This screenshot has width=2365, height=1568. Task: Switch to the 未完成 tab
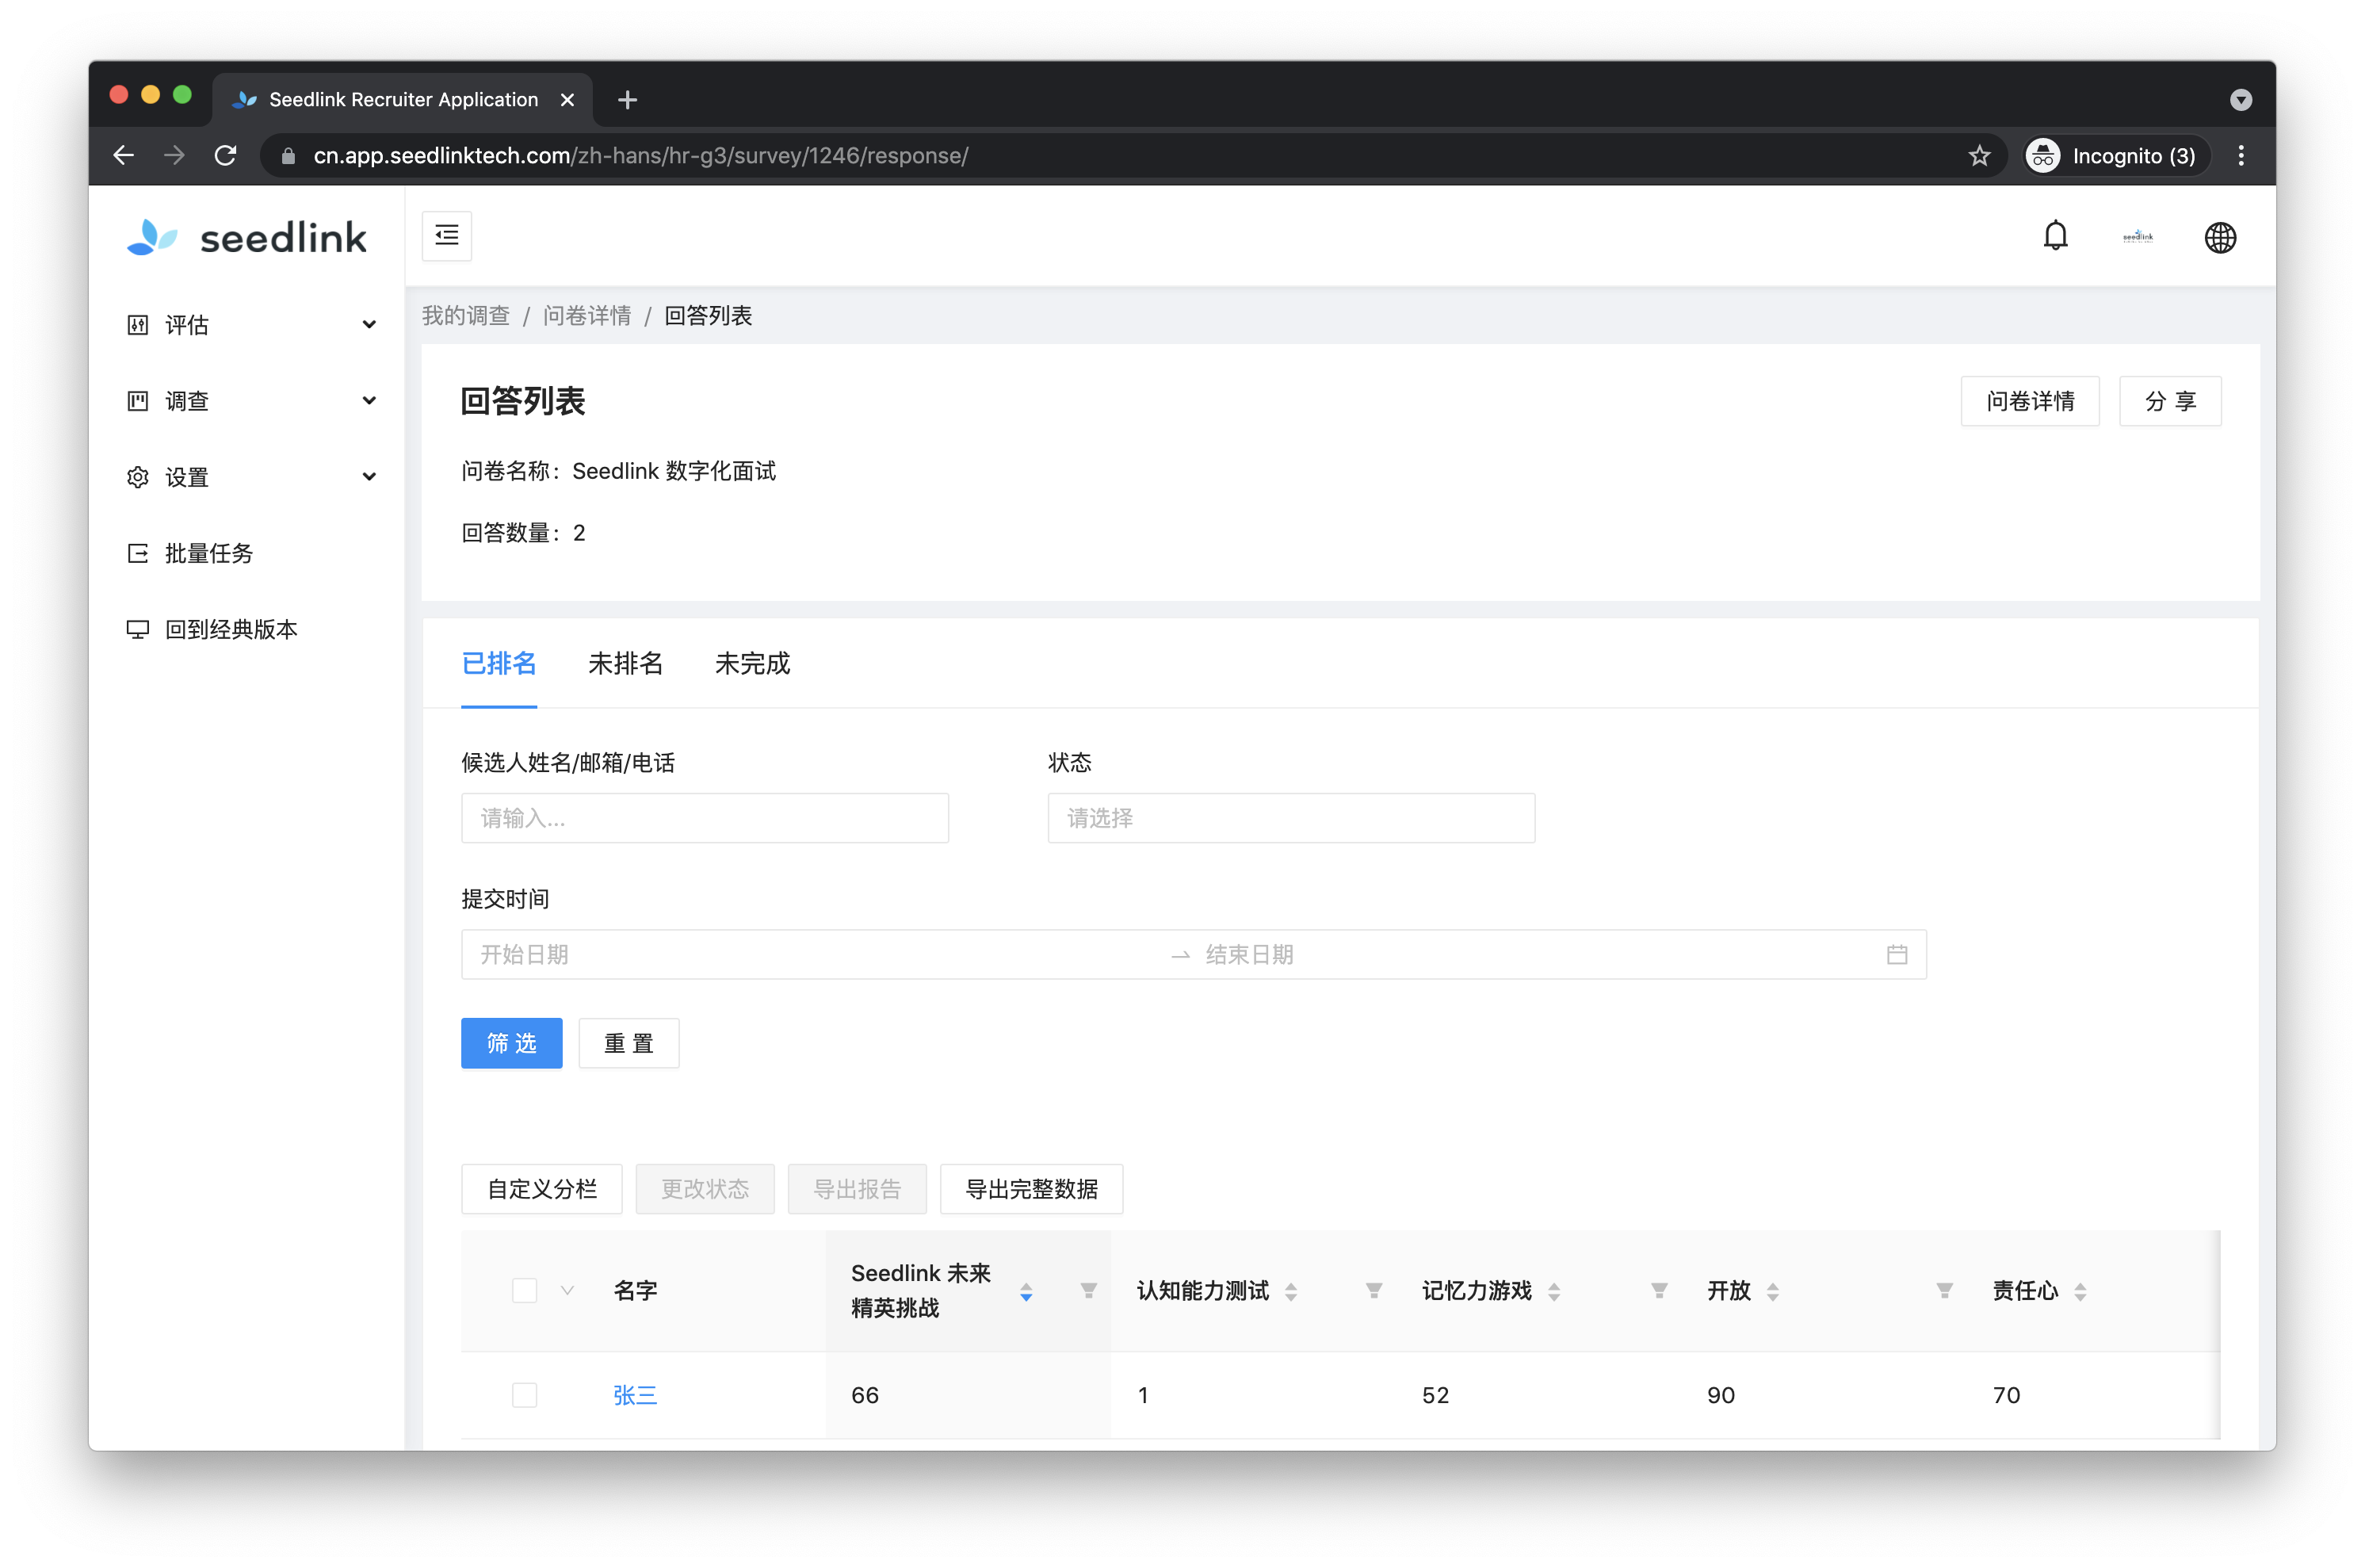(x=751, y=663)
